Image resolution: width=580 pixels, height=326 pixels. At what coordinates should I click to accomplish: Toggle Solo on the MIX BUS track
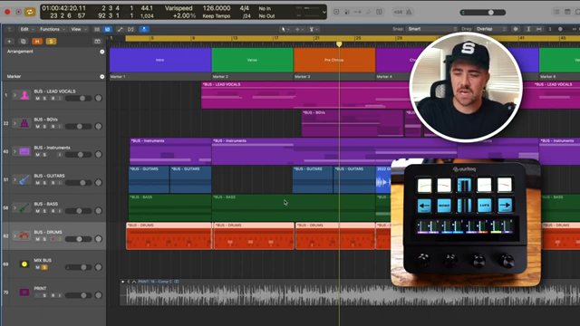pyautogui.click(x=44, y=267)
